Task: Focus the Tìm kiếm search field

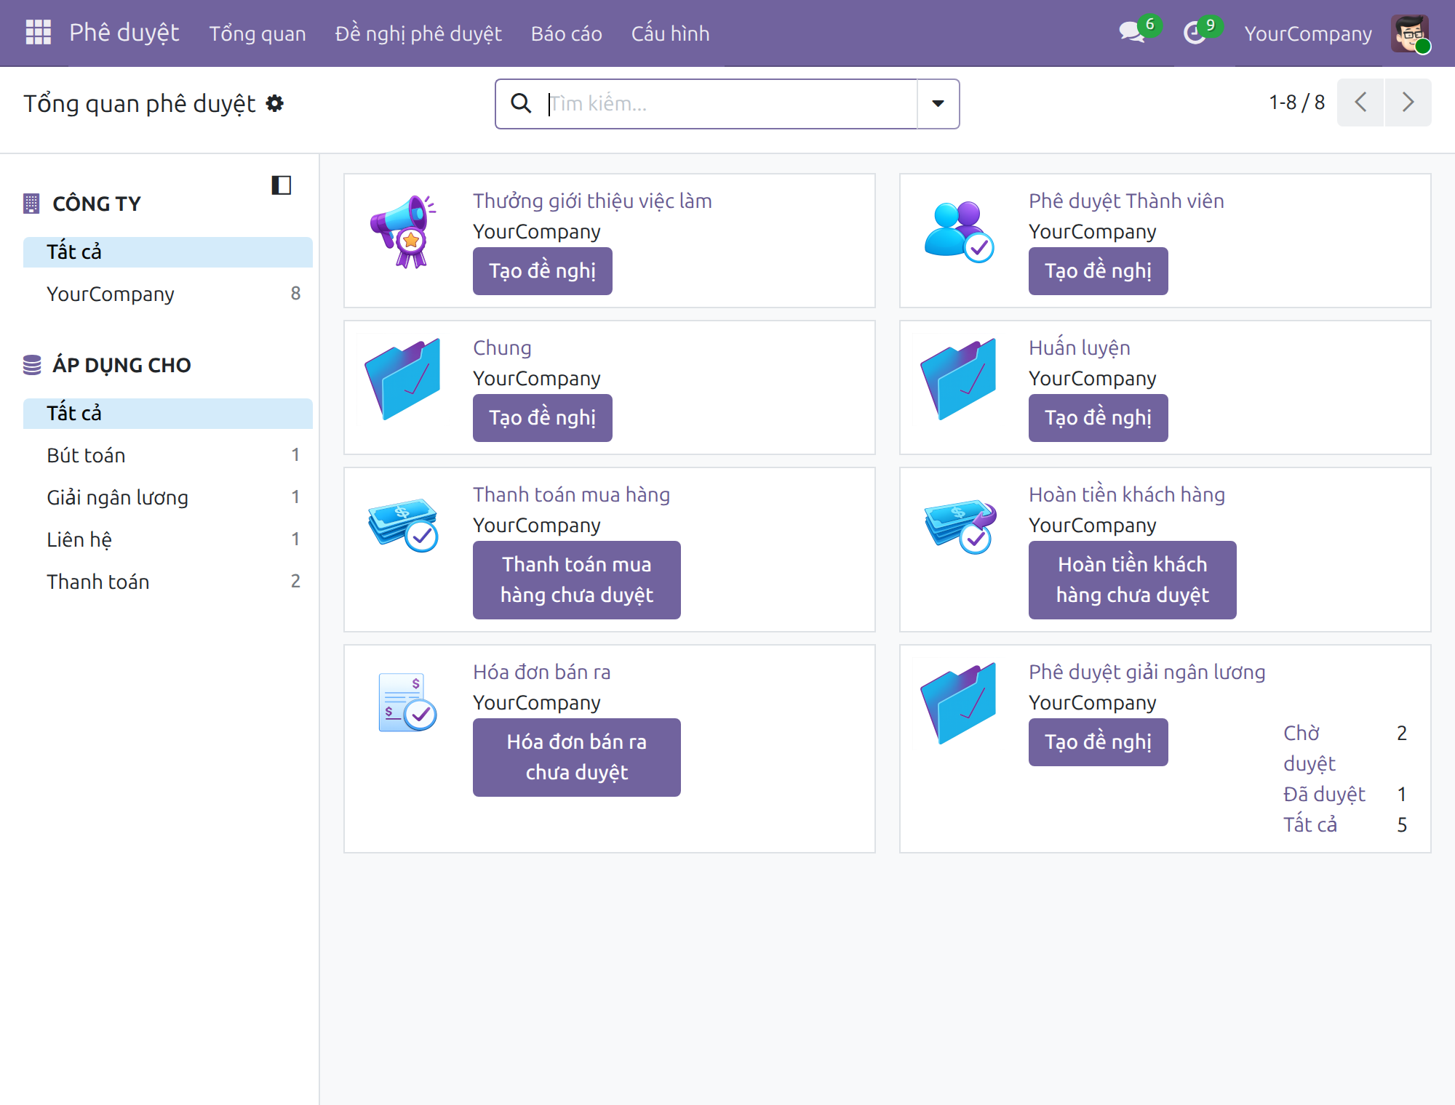Action: pyautogui.click(x=731, y=104)
